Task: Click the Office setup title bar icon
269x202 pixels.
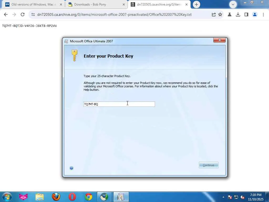Action: pyautogui.click(x=66, y=41)
